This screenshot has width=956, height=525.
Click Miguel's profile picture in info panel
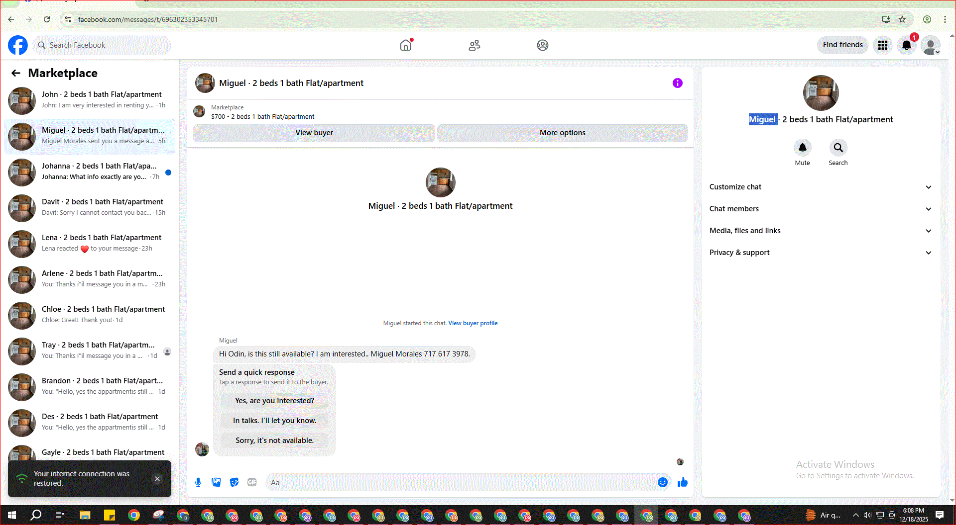click(821, 93)
